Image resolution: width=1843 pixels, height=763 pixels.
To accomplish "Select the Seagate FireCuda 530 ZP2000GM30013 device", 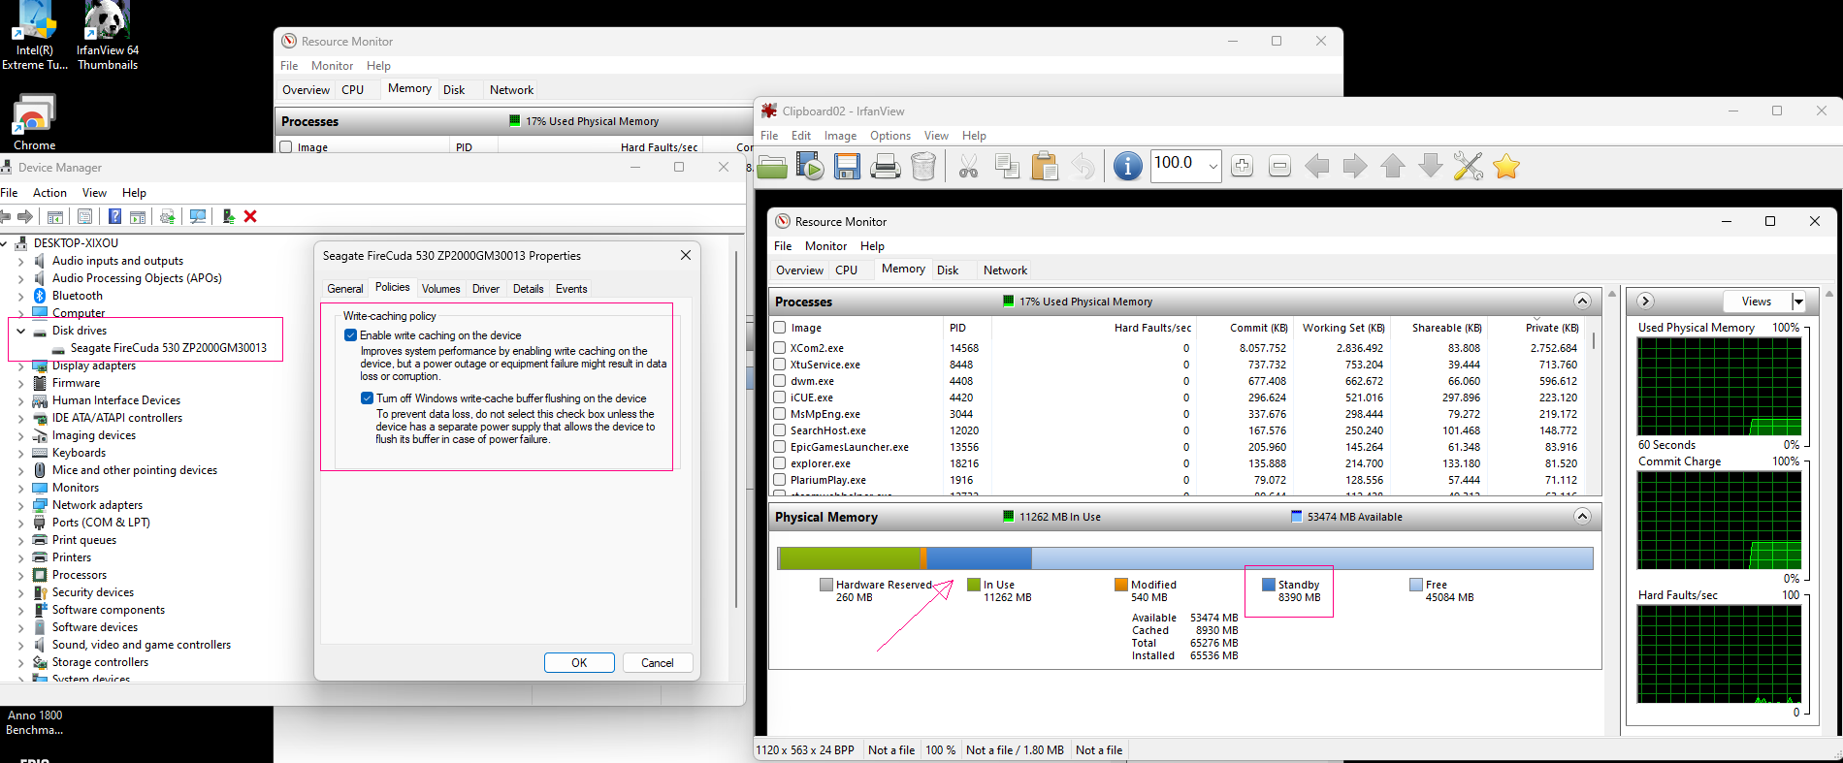I will (168, 348).
